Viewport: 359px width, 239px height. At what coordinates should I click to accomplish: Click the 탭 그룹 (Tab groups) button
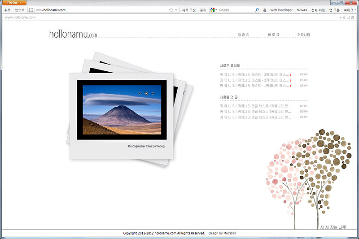334,10
